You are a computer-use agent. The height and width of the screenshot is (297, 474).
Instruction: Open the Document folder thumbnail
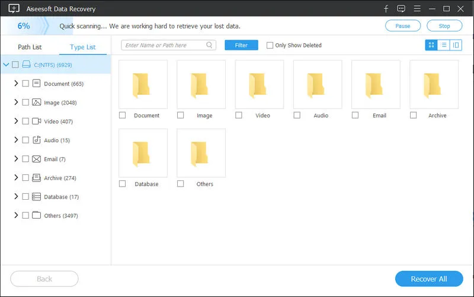point(143,84)
